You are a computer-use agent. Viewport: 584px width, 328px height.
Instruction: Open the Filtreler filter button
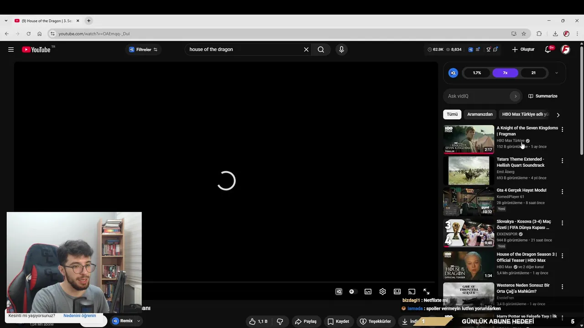143,50
